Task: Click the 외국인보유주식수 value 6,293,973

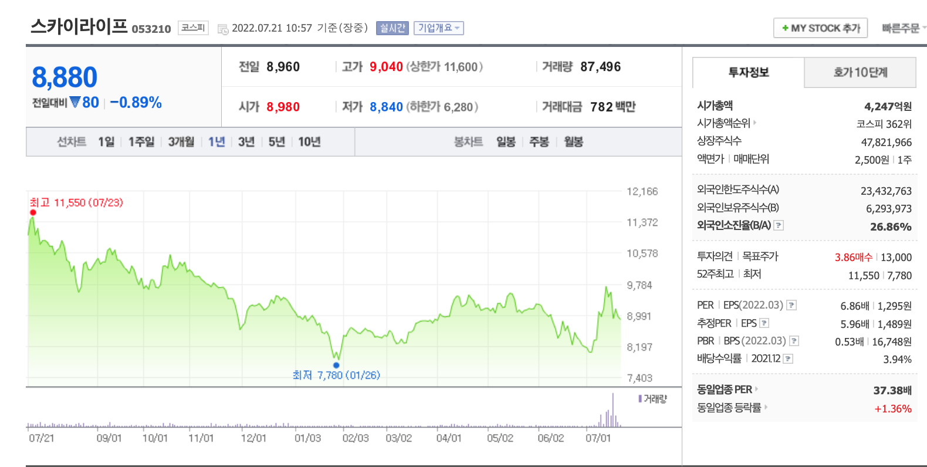Action: [x=889, y=208]
